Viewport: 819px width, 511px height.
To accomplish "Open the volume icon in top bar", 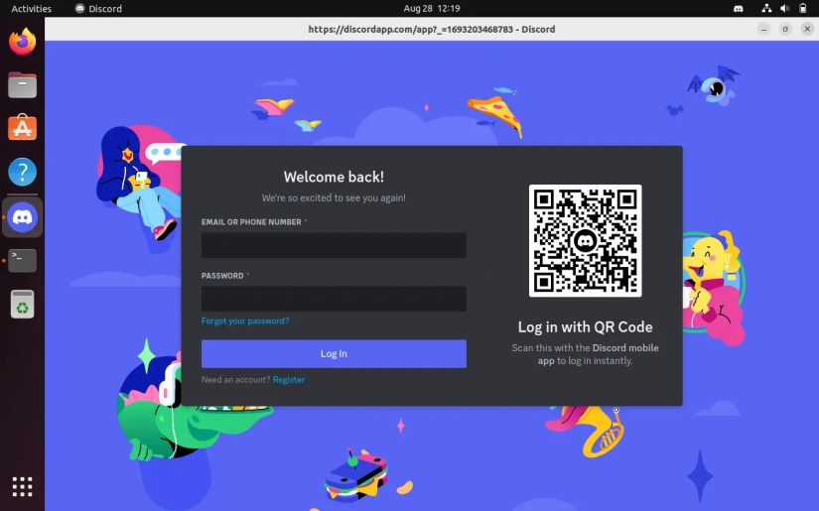I will click(x=784, y=8).
